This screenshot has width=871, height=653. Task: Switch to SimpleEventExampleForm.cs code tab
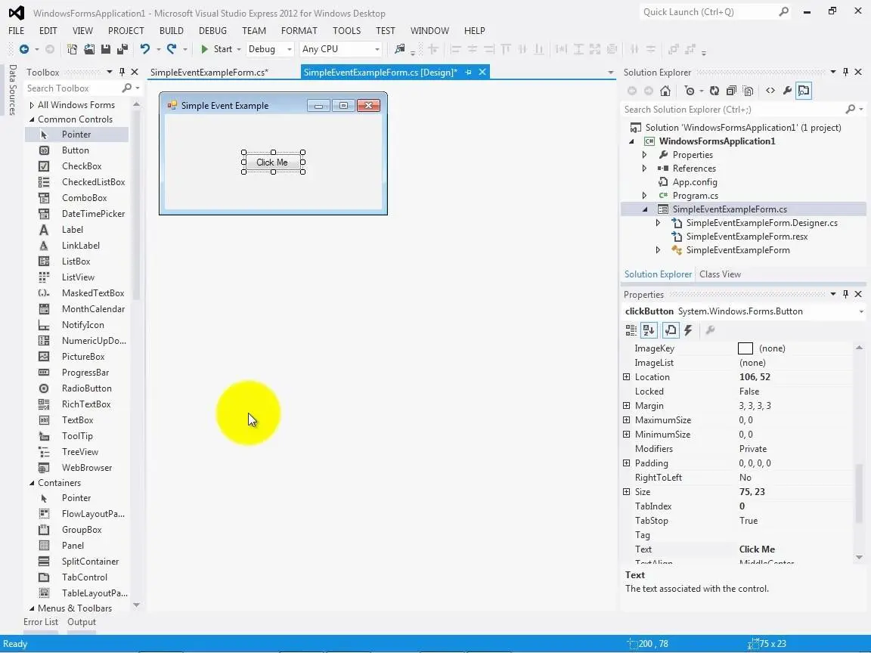click(x=209, y=73)
